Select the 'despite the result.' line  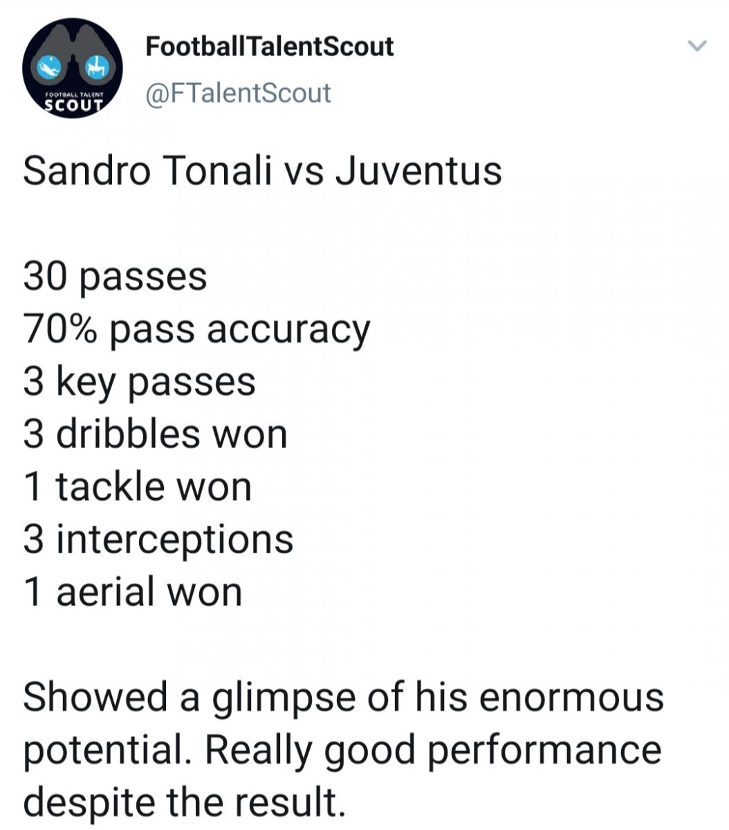pos(183,802)
